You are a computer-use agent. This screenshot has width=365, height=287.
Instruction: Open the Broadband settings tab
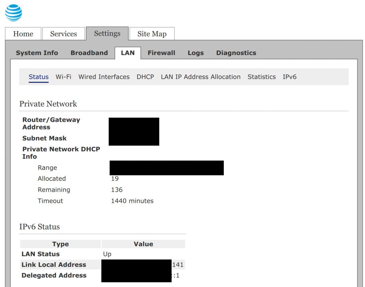click(x=89, y=53)
